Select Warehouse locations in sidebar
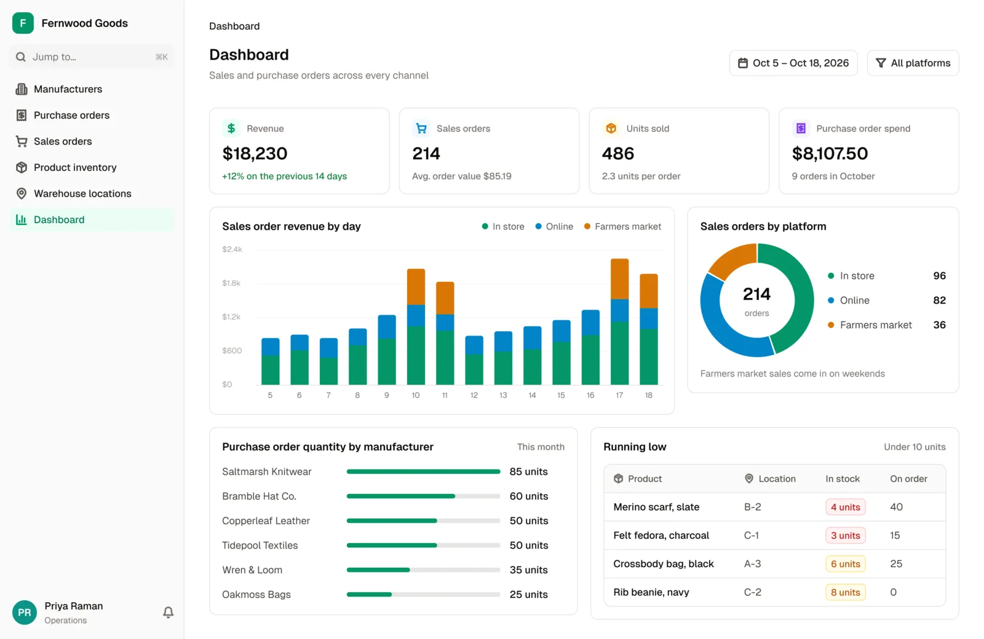Screen dimensions: 984x639 92,194
